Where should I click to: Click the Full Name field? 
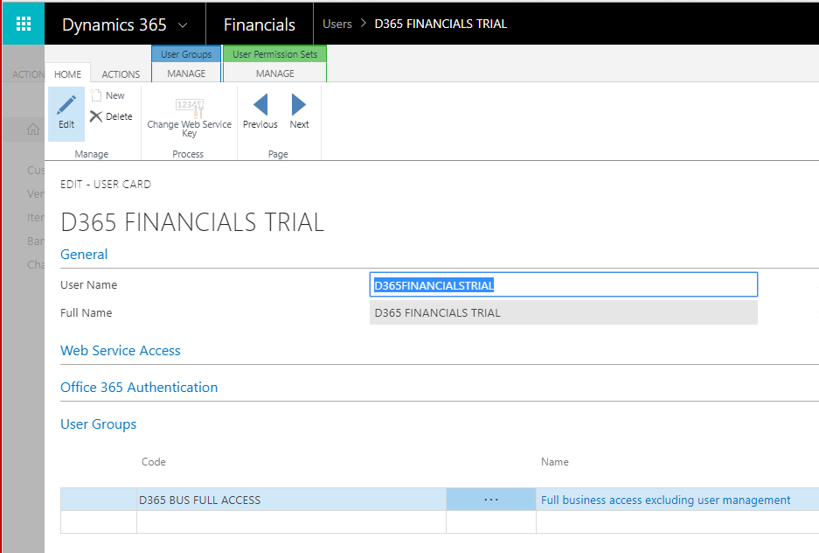click(564, 312)
